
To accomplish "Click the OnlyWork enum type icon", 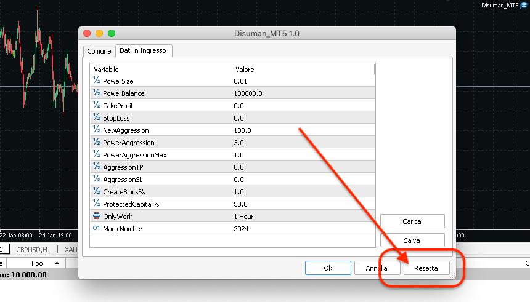I will point(96,216).
